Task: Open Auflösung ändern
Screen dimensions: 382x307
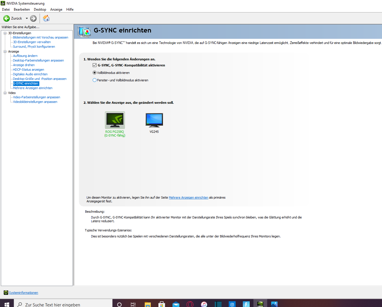Action: [25, 56]
